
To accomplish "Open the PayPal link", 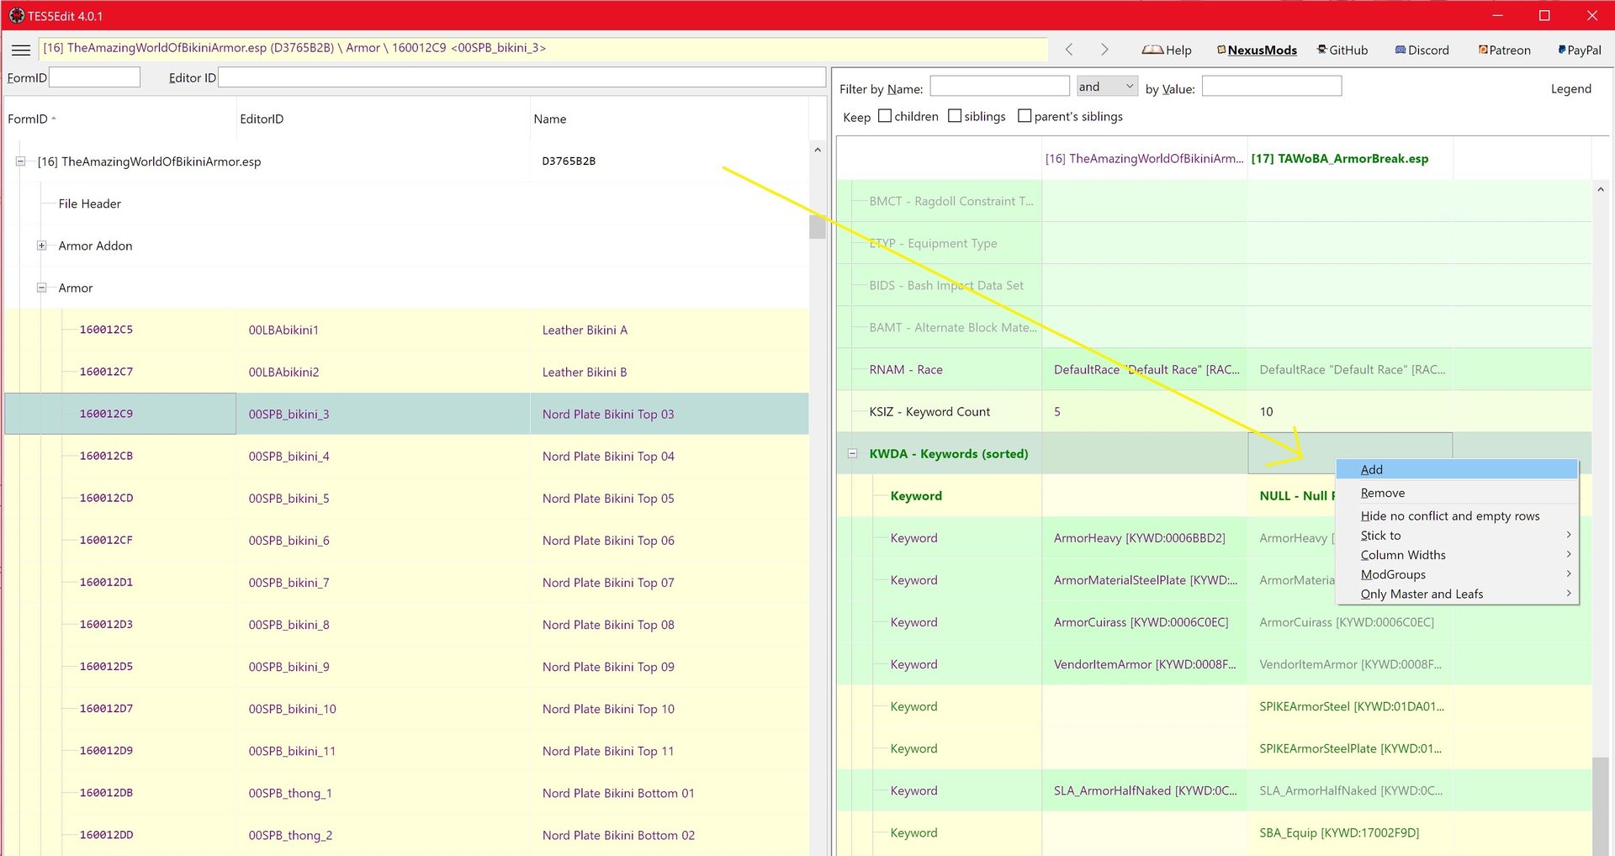I will [x=1580, y=50].
